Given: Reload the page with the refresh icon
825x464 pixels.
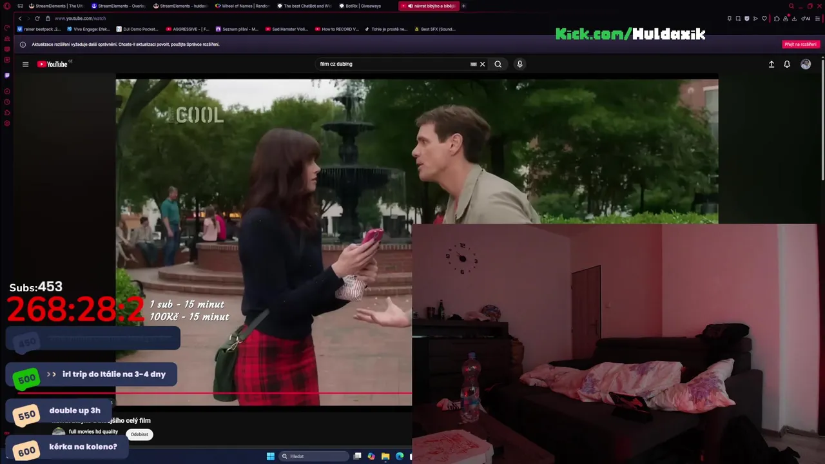Looking at the screenshot, I should pos(37,18).
